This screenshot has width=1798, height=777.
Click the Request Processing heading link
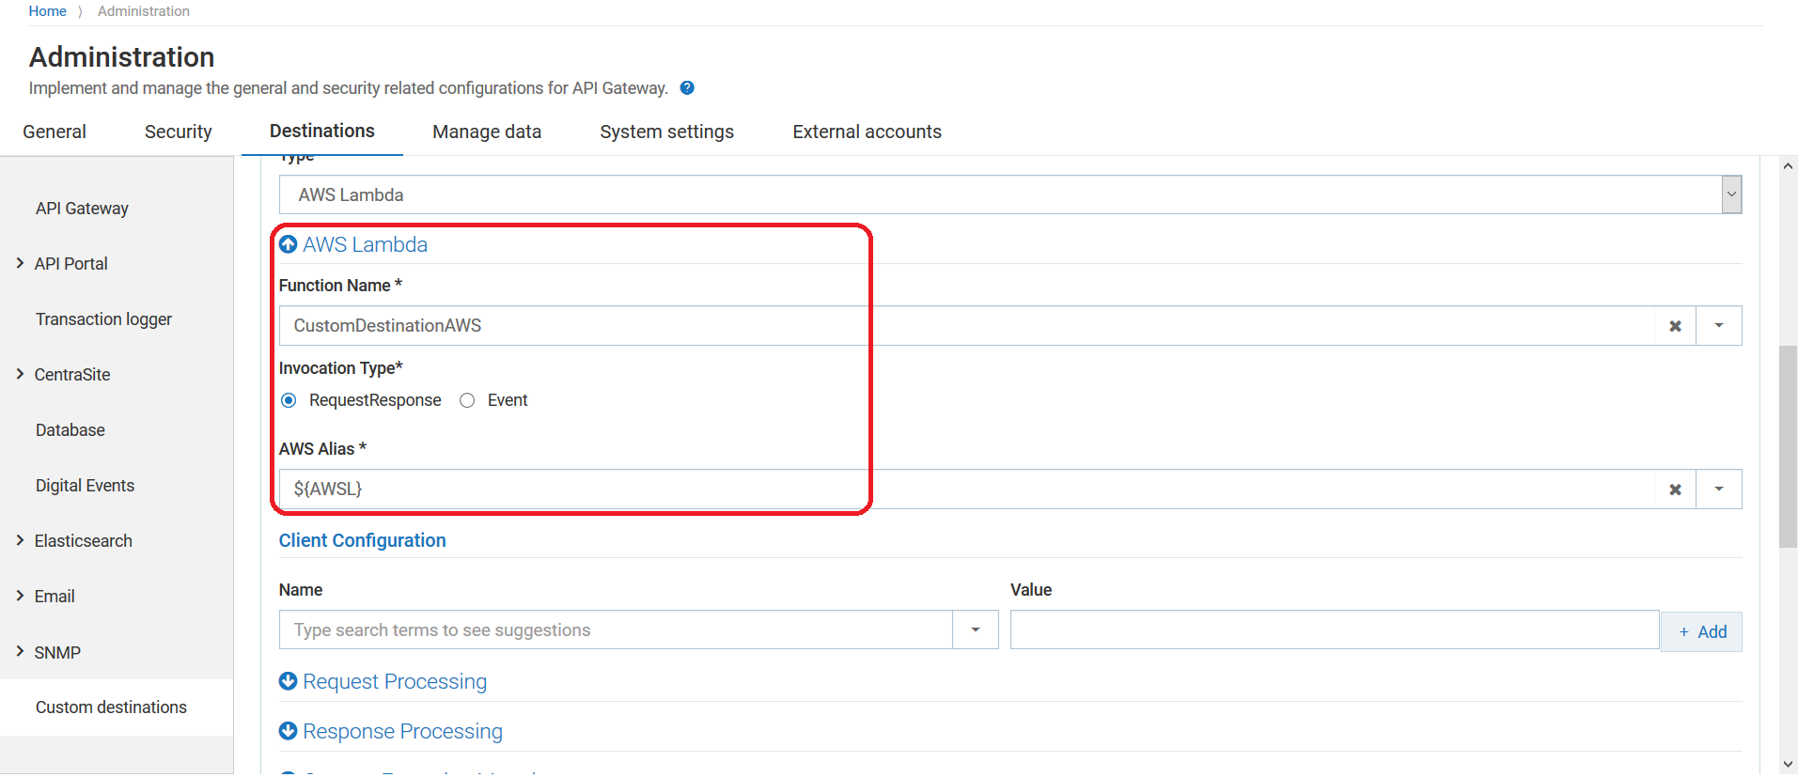tap(395, 681)
